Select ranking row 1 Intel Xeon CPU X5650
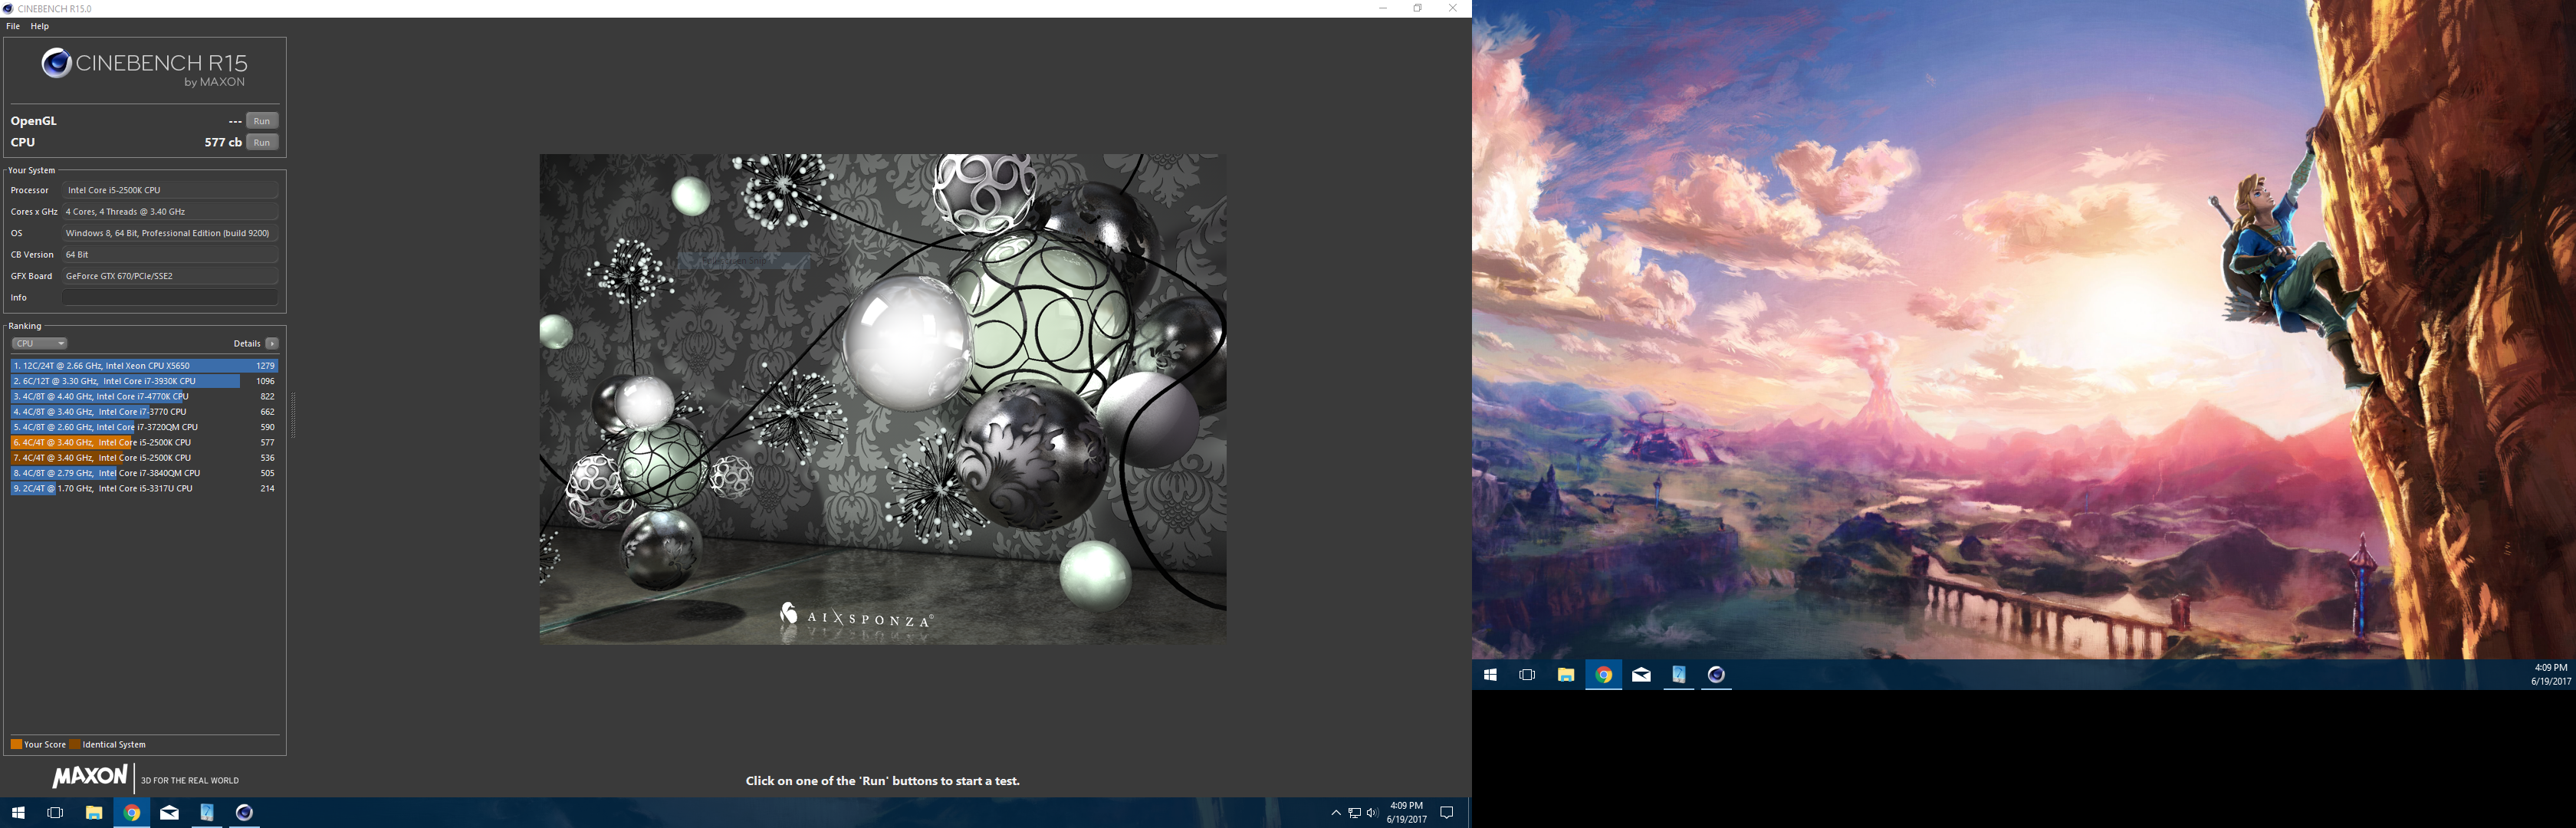 [144, 366]
